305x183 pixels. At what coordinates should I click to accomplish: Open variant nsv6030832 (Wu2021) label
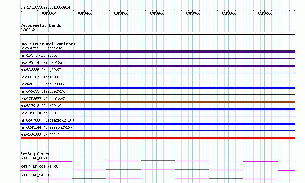coord(40,135)
